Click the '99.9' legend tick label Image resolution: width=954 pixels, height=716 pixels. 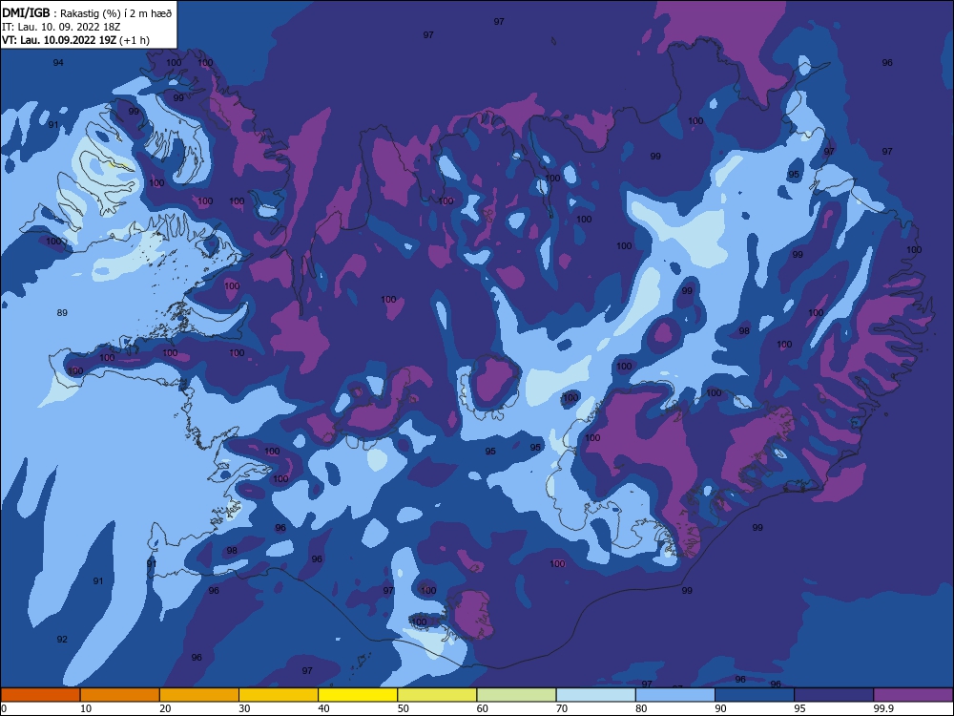pos(882,708)
